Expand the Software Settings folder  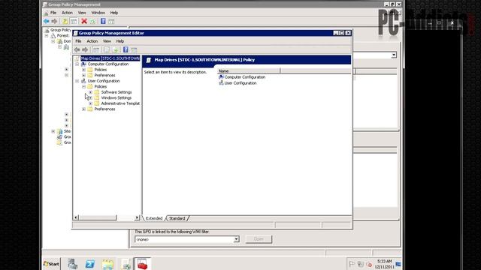[x=90, y=92]
